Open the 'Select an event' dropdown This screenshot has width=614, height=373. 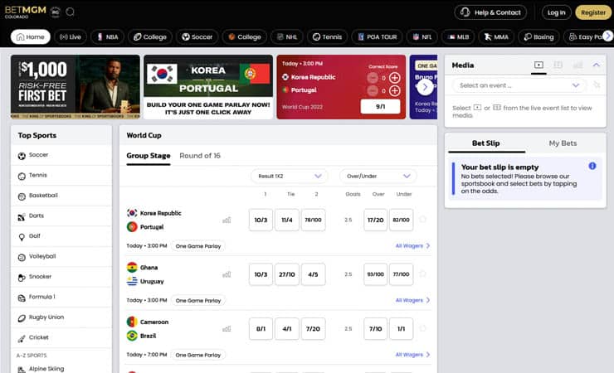pyautogui.click(x=519, y=85)
